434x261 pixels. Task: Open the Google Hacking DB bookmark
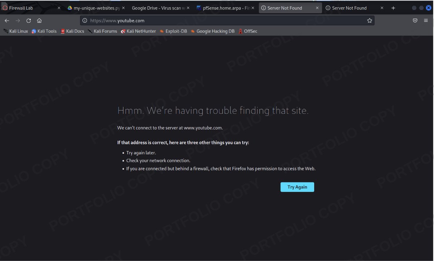coord(213,31)
